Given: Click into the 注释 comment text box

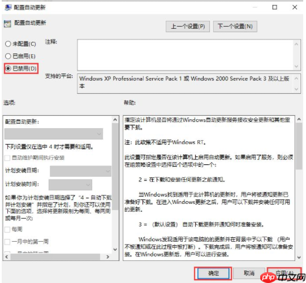Looking at the screenshot, I should coord(185,55).
